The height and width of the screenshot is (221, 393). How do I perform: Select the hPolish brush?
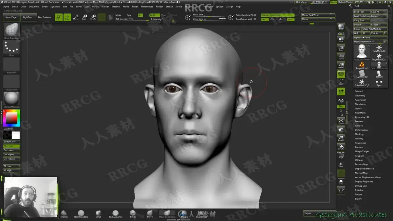(64, 214)
